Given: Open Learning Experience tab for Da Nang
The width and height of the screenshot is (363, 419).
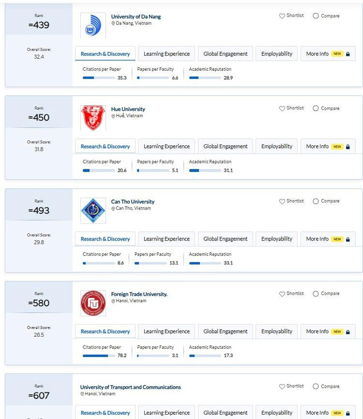Looking at the screenshot, I should tap(167, 54).
